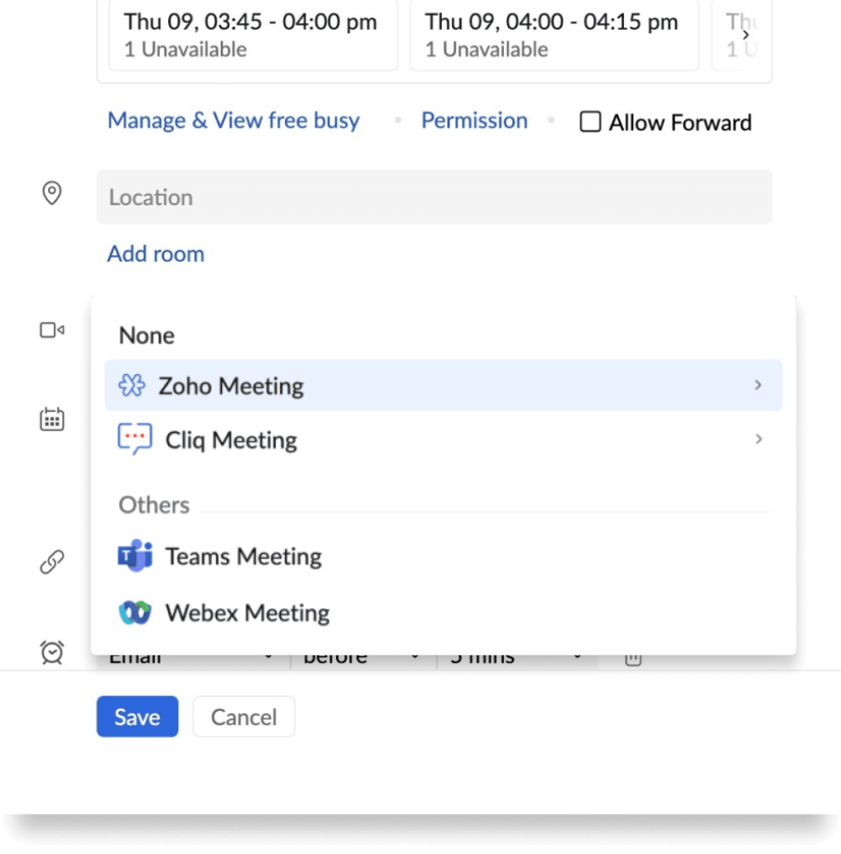Click the Cancel button

pos(243,717)
